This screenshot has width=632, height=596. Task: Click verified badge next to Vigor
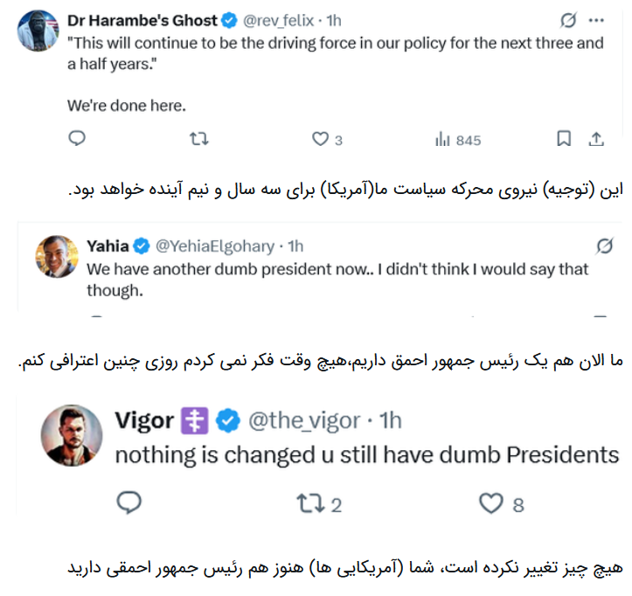point(229,420)
